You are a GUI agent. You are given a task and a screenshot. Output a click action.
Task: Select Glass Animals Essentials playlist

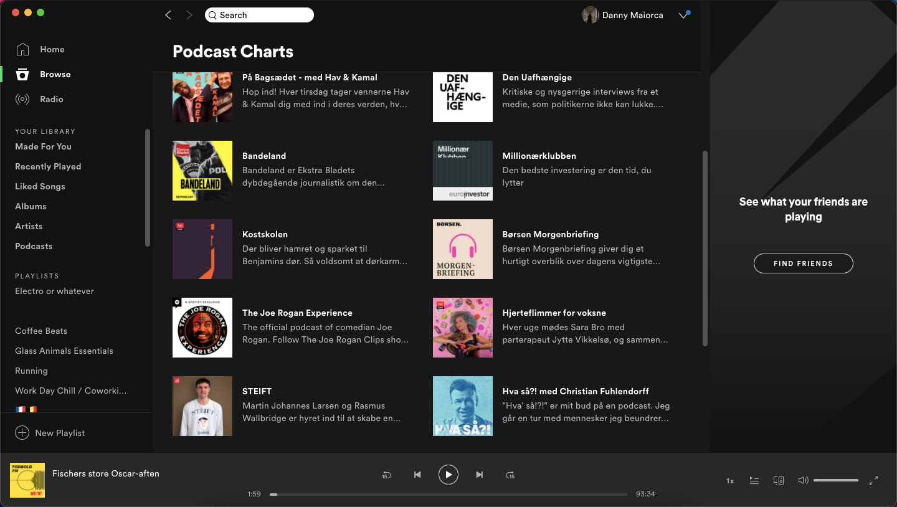[64, 351]
